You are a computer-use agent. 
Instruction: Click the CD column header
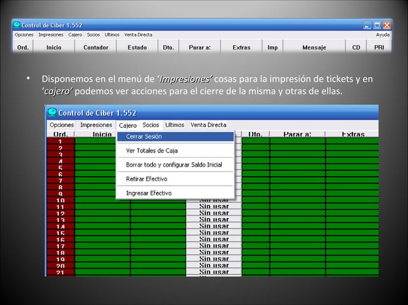click(356, 47)
